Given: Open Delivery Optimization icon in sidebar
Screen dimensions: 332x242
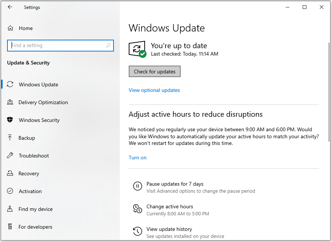Looking at the screenshot, I should (x=10, y=102).
